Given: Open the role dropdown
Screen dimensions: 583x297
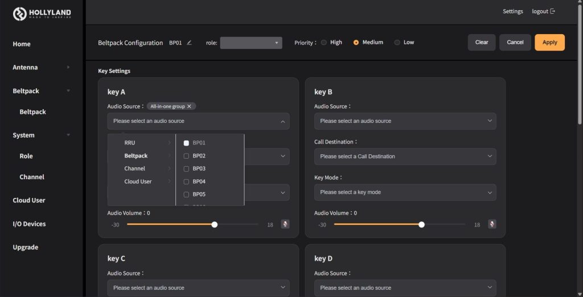Looking at the screenshot, I should tap(251, 43).
